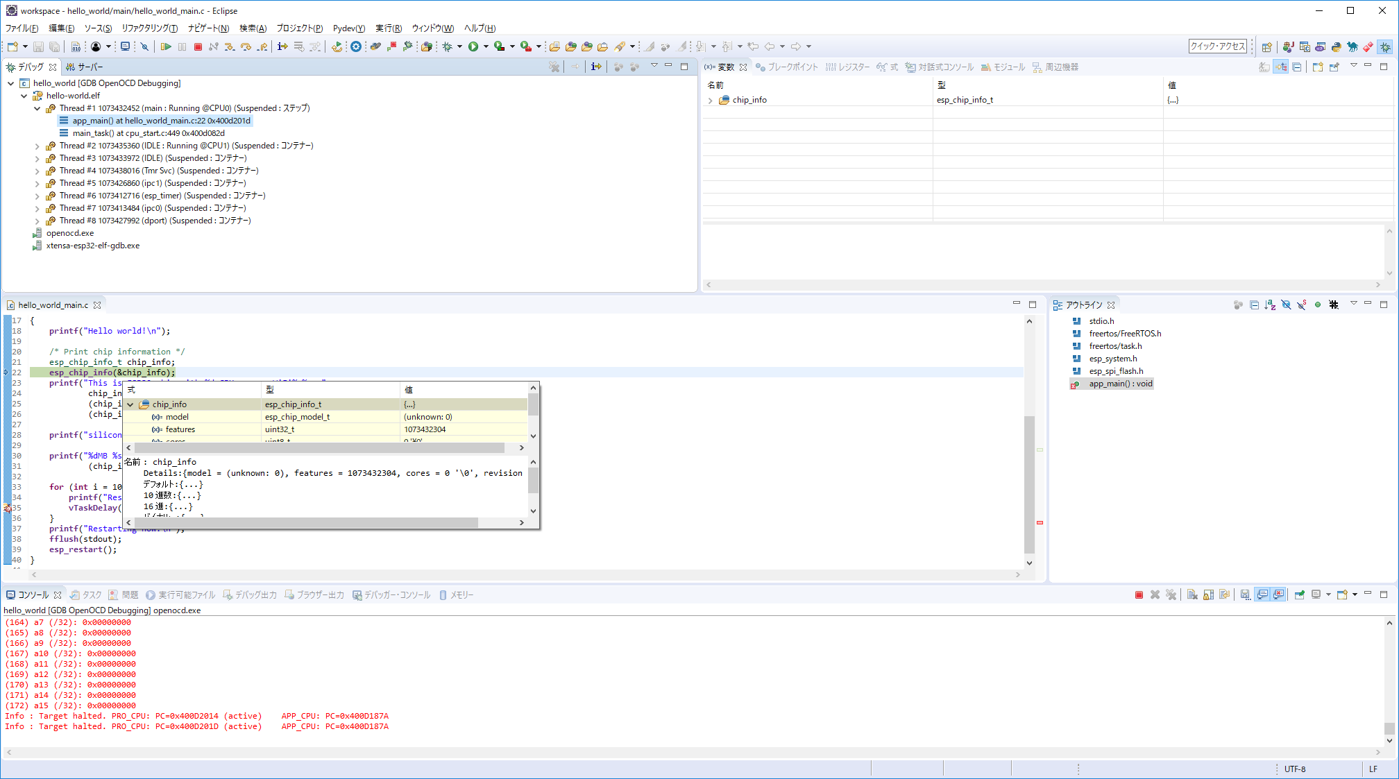
Task: Toggle Hide Inactive Elements hash icon in Outline
Action: point(1334,305)
